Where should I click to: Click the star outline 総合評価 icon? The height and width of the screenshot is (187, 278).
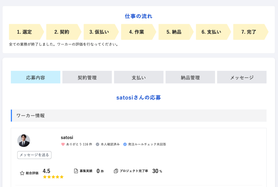[22, 173]
